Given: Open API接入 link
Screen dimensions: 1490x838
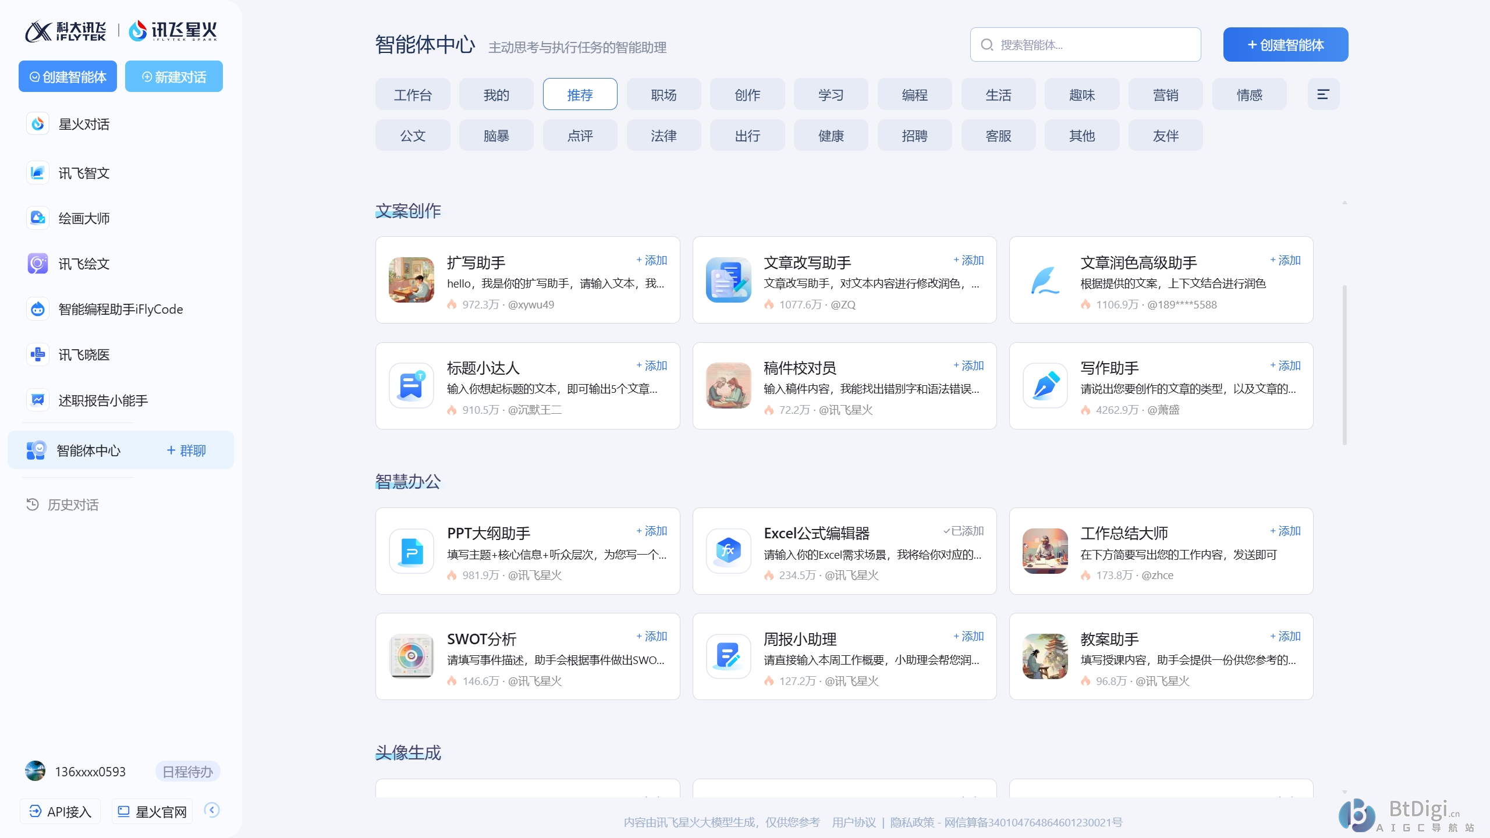Looking at the screenshot, I should (x=61, y=811).
